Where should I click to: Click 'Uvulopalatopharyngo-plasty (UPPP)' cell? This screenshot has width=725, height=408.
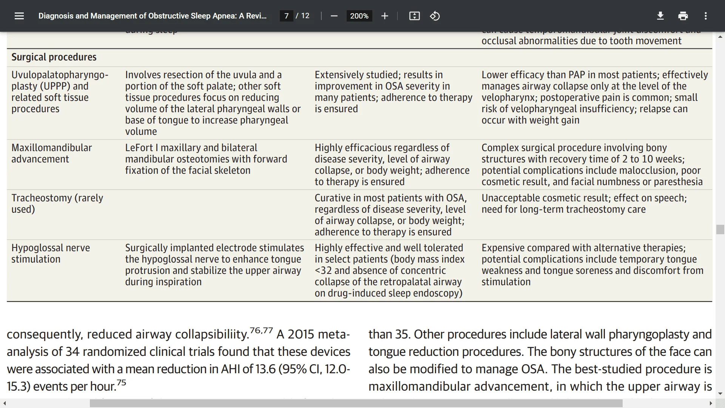pos(60,92)
